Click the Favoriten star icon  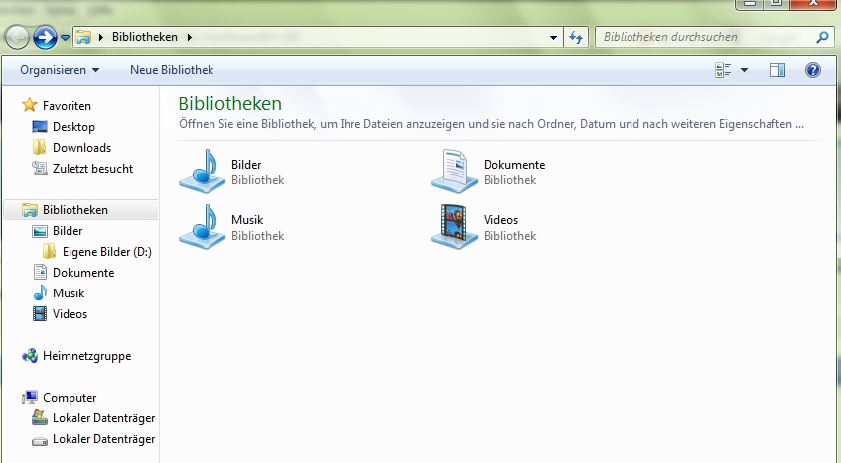tap(30, 105)
